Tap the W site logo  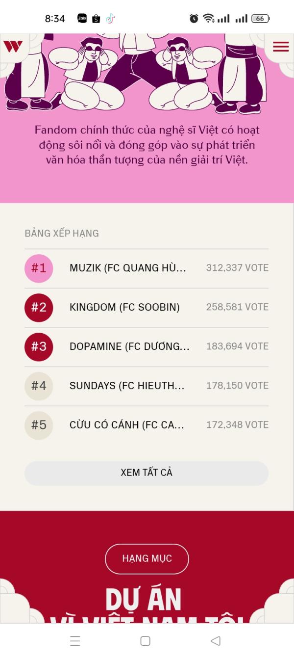coord(13,47)
